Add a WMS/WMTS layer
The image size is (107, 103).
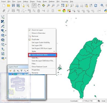[x=3, y=35]
